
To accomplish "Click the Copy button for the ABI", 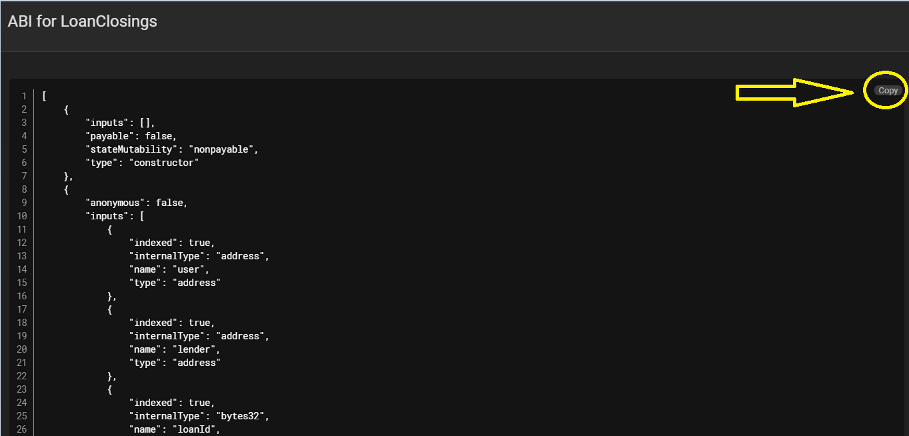I will [x=888, y=91].
